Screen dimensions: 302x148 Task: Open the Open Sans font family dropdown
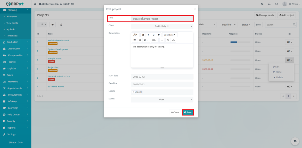pos(170,35)
